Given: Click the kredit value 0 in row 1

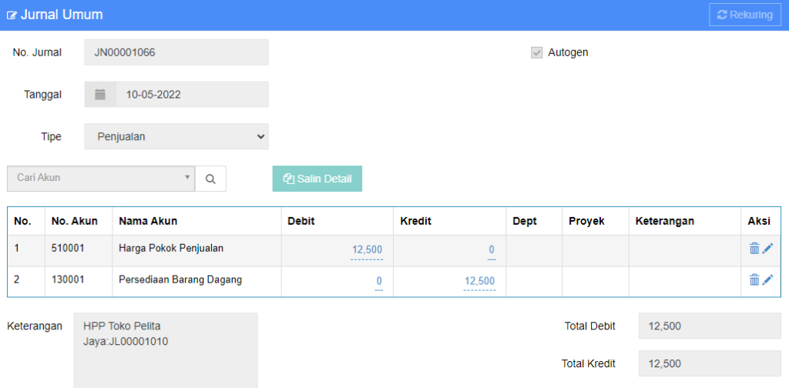Looking at the screenshot, I should click(491, 249).
